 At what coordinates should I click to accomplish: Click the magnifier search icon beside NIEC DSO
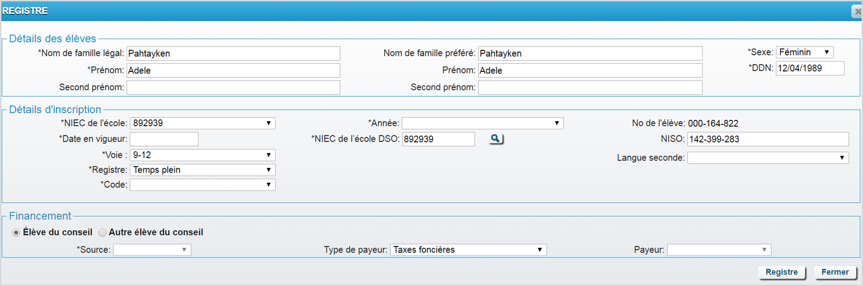pos(495,139)
